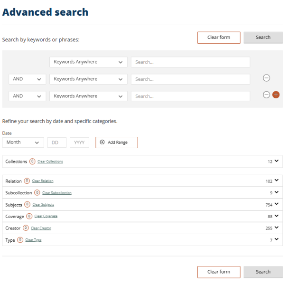The width and height of the screenshot is (288, 285).
Task: Expand the Collections category chevron
Action: 277,161
